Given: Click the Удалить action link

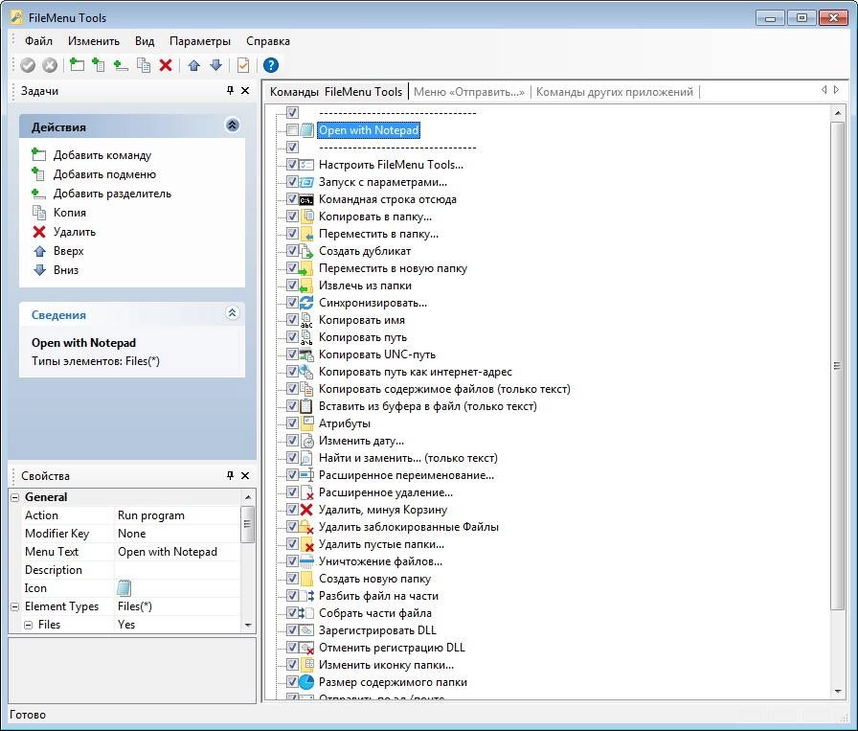Looking at the screenshot, I should pos(75,232).
